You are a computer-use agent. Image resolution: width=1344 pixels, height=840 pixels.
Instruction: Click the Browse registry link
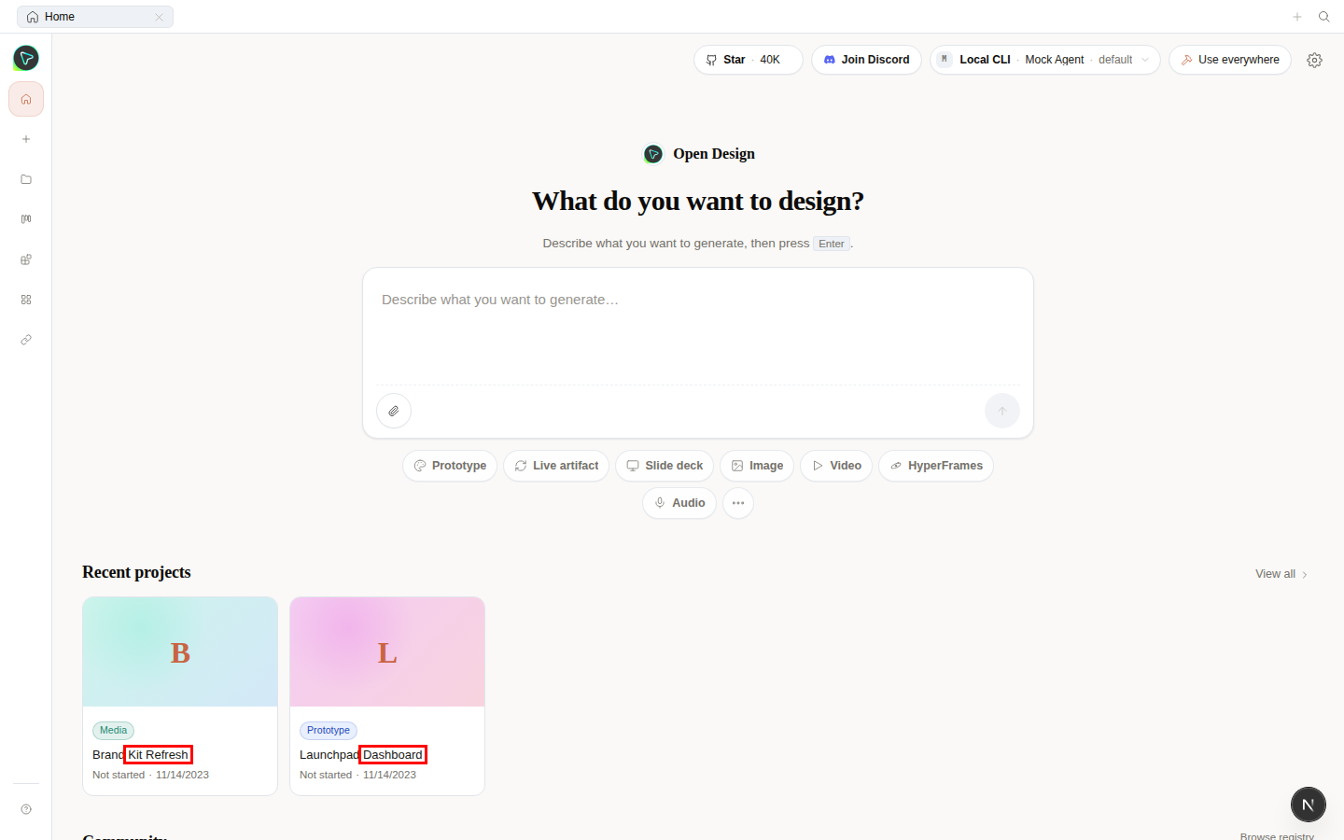1277,835
